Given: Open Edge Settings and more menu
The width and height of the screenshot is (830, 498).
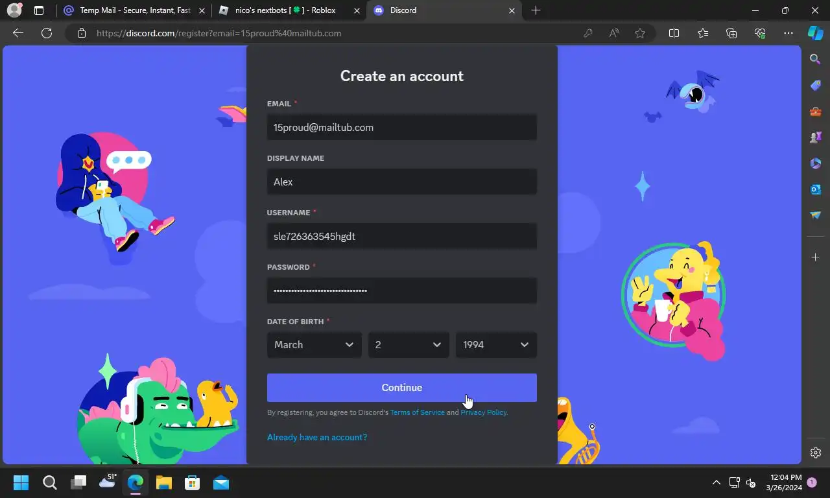Looking at the screenshot, I should (x=788, y=33).
